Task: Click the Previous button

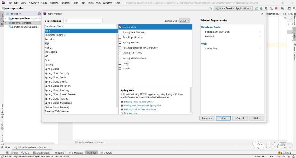Action: coord(207,118)
